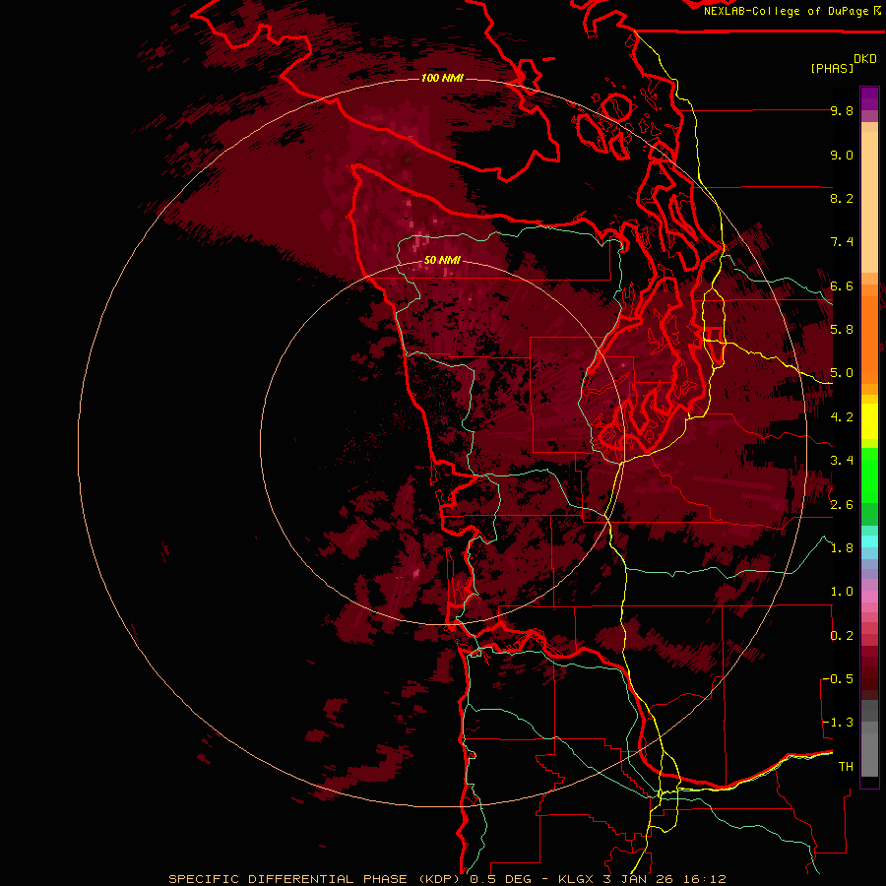The image size is (886, 886).
Task: Pick the bright green band on the color bar
Action: [x=869, y=475]
